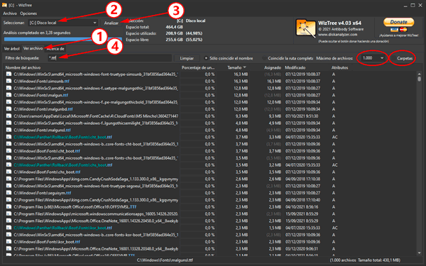Screen dimensions: 426x266
Task: Click the Analizar button
Action: [x=111, y=23]
